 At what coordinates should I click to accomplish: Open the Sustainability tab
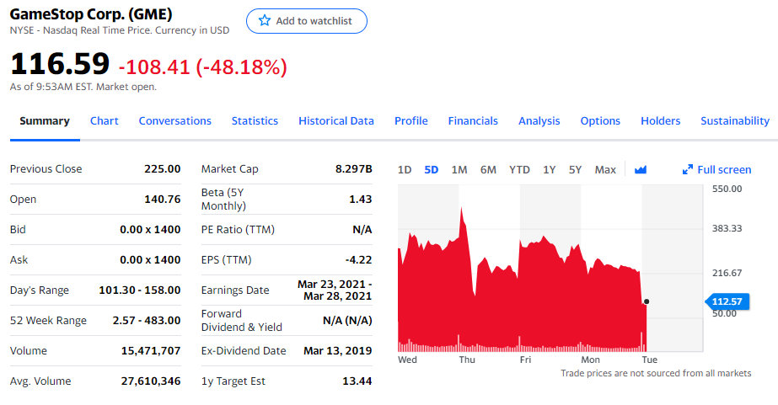(735, 121)
